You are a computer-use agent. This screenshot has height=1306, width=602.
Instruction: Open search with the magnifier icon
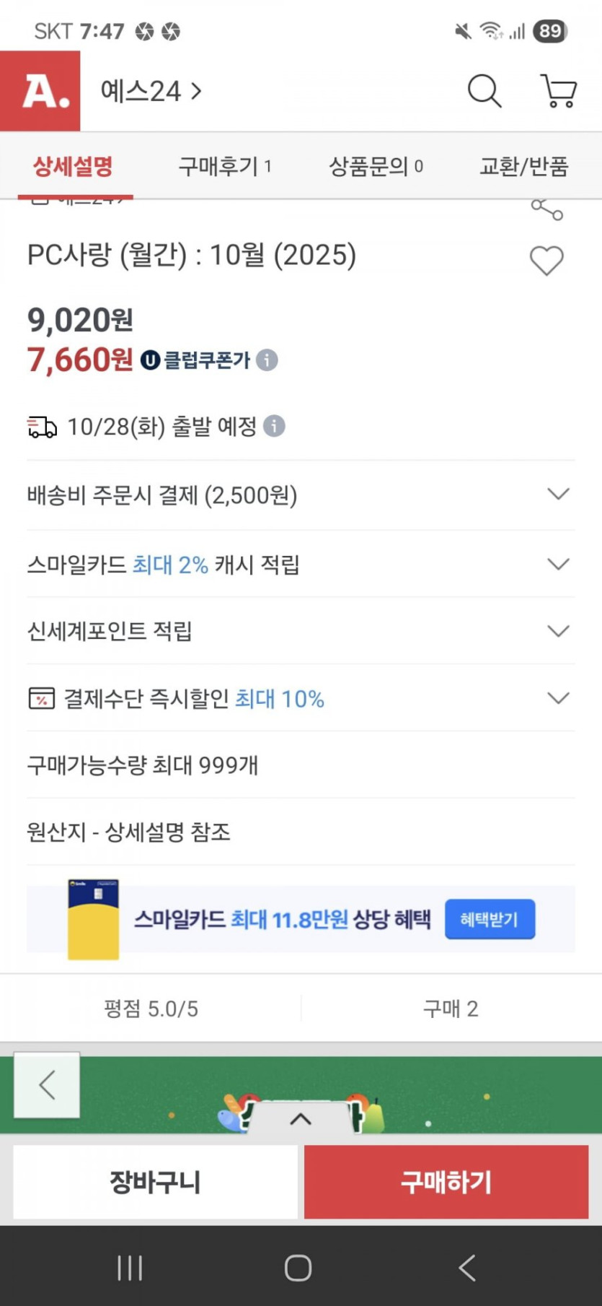tap(484, 92)
